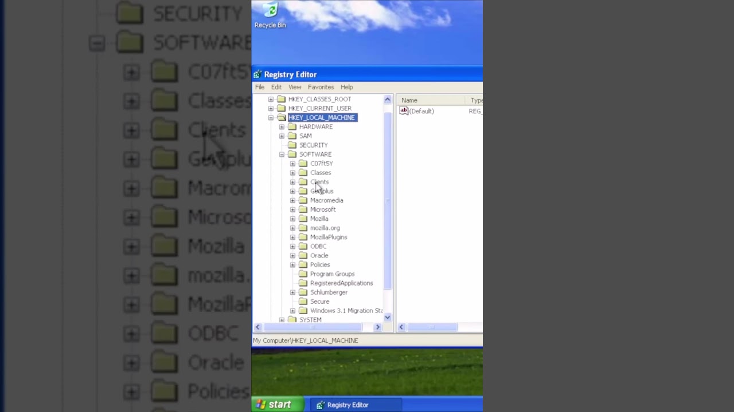734x412 pixels.
Task: Click the SAM key folder icon
Action: pyautogui.click(x=292, y=136)
